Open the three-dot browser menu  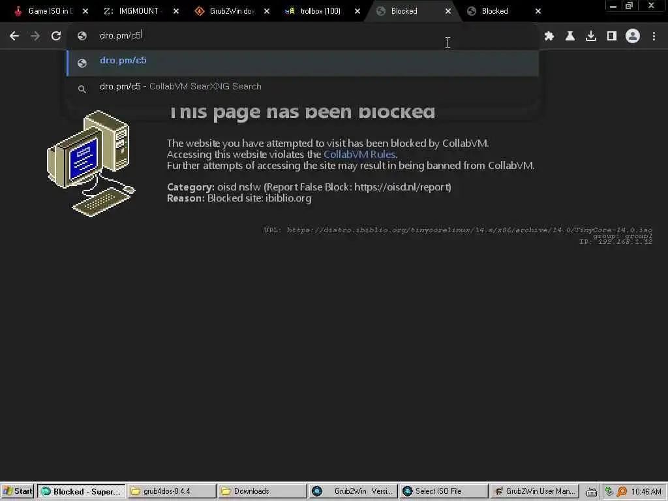(654, 37)
